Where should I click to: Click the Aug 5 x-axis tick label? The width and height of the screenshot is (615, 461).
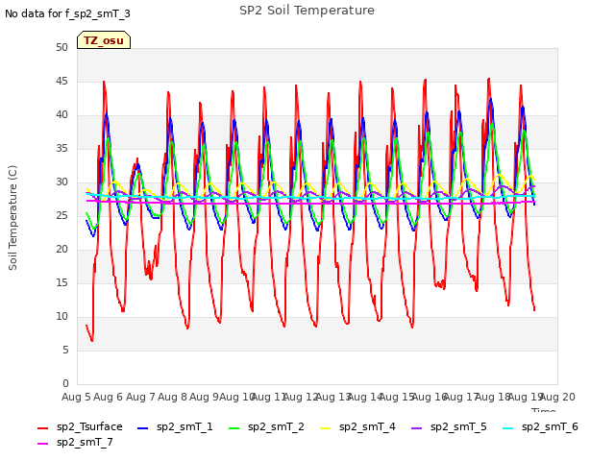(x=76, y=397)
